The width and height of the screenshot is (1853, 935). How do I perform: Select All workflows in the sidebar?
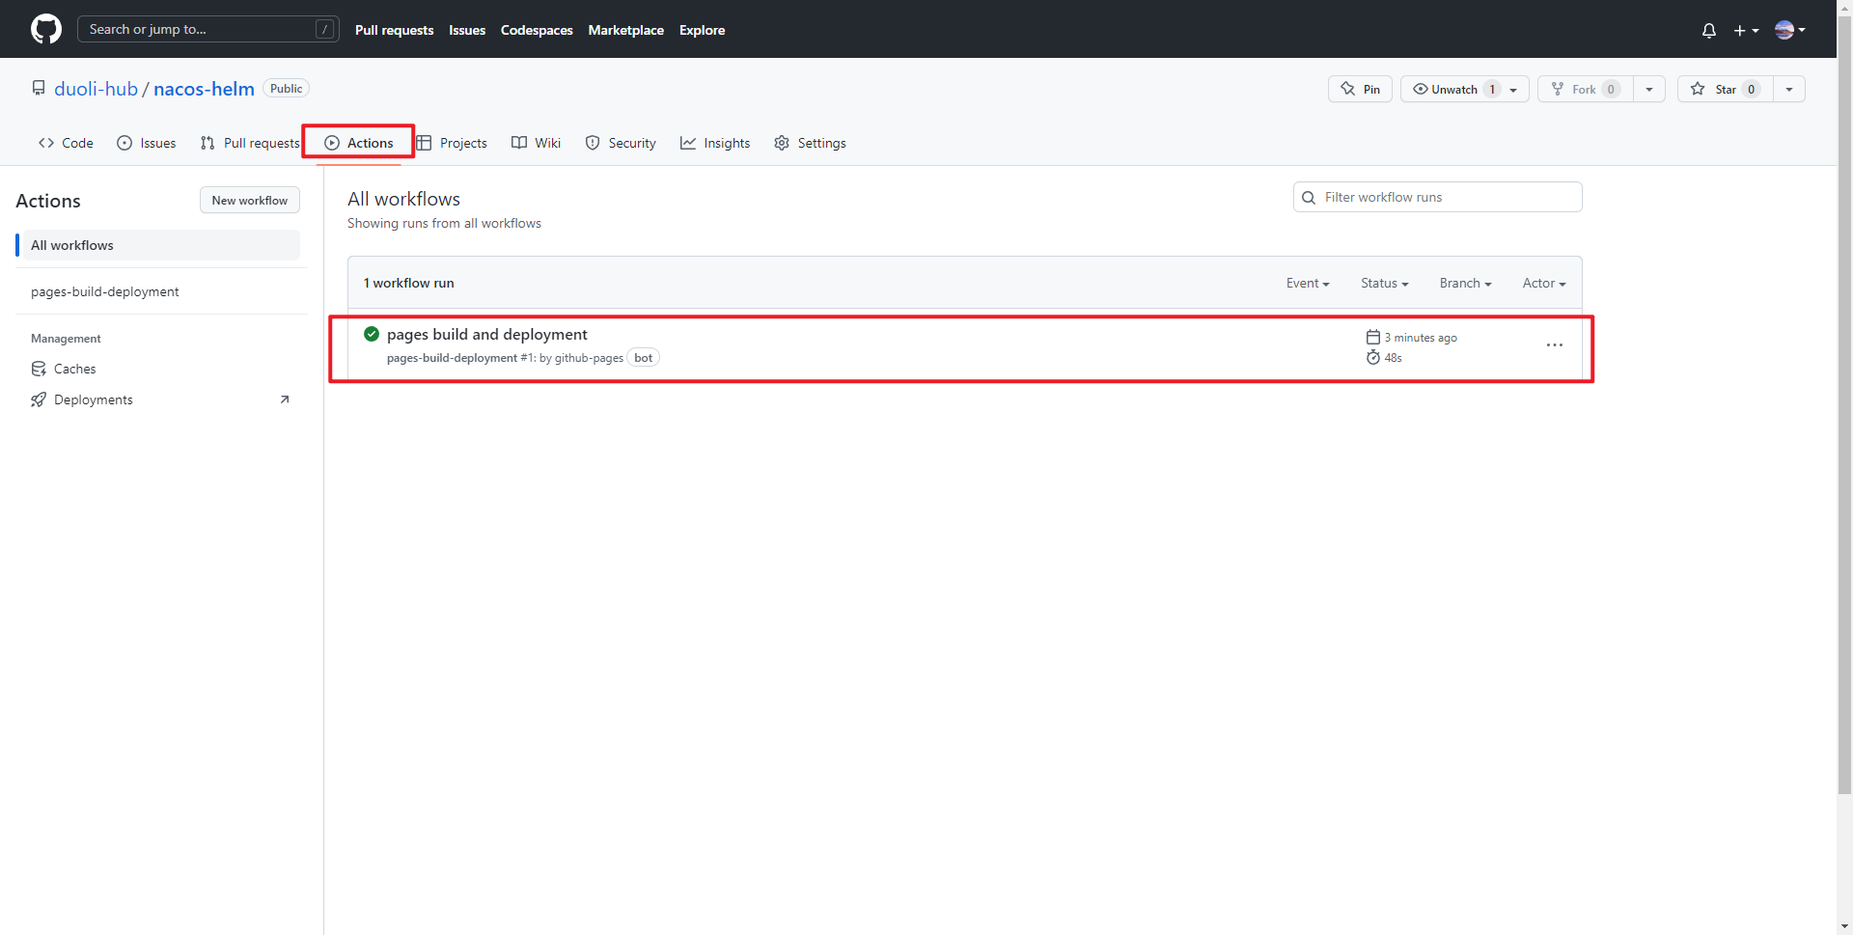click(x=71, y=245)
